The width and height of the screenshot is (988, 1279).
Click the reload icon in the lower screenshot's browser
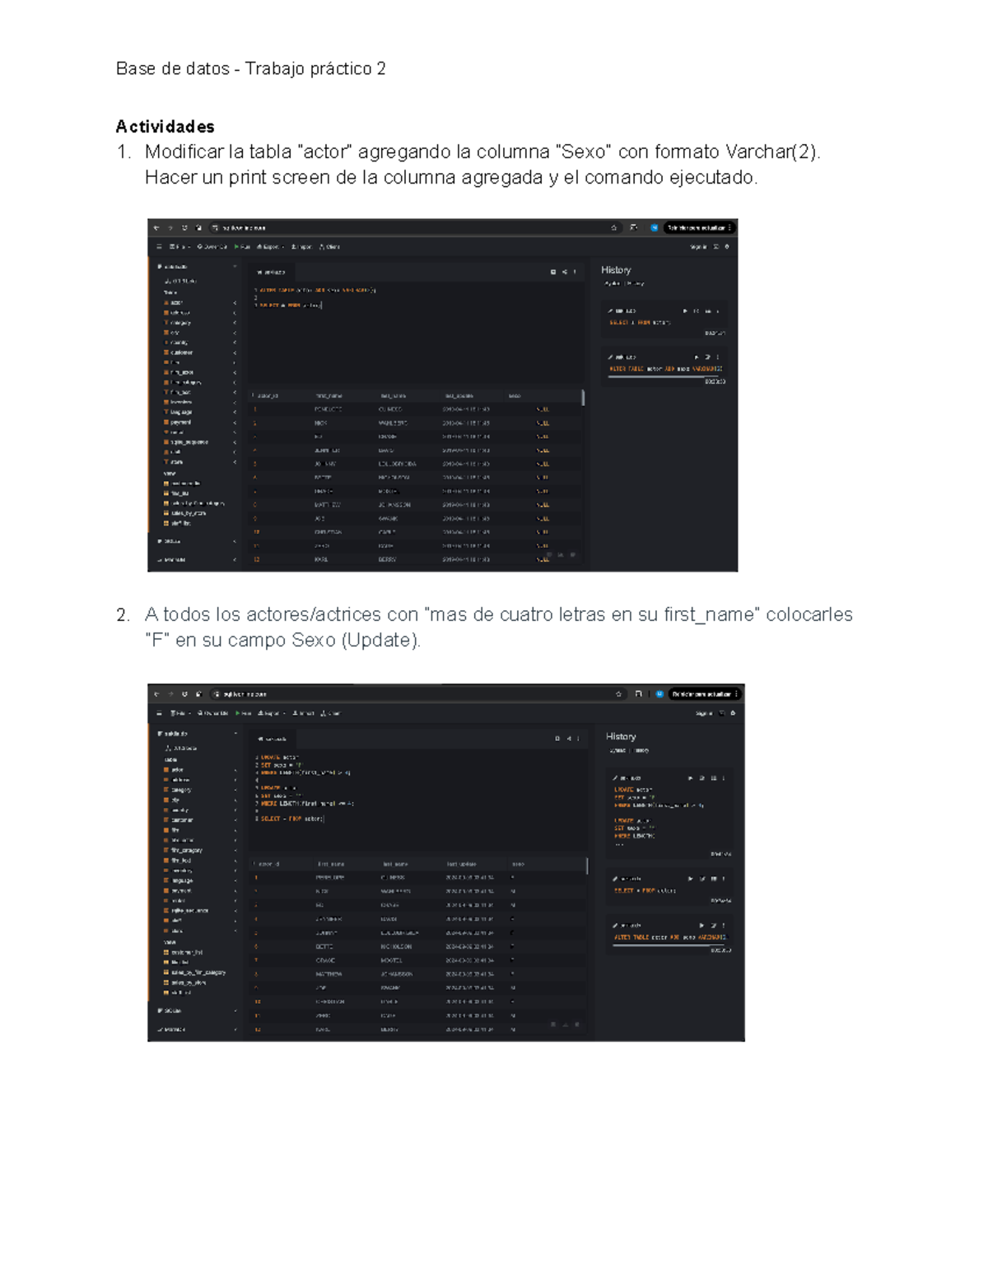point(184,694)
